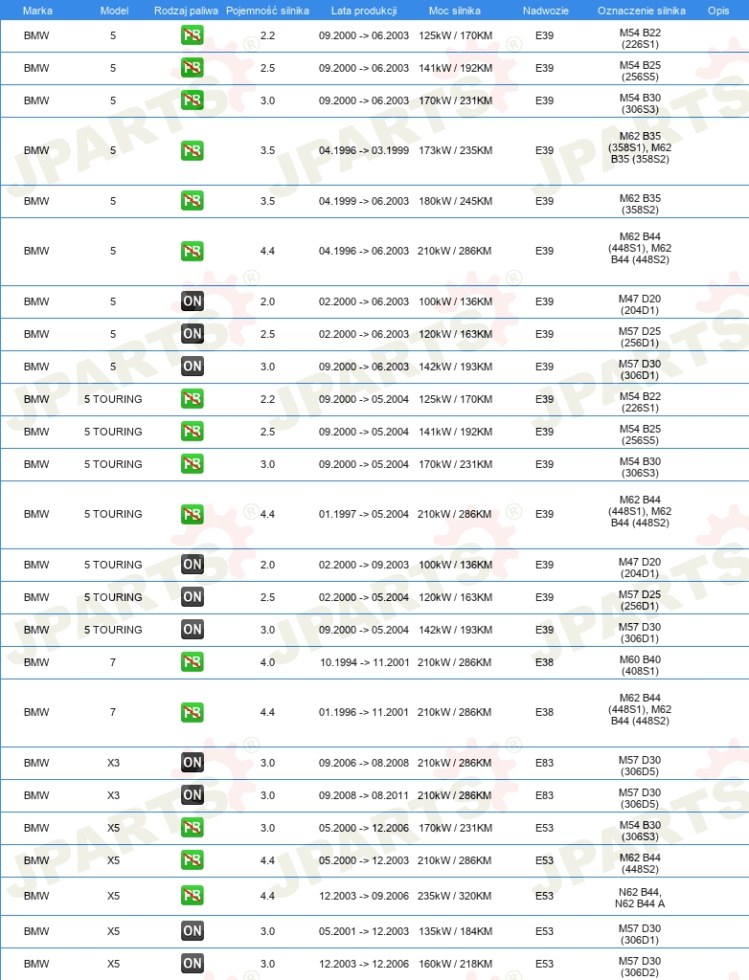Click the Oznaczenie silnika column header
The width and height of the screenshot is (749, 980).
pyautogui.click(x=642, y=11)
